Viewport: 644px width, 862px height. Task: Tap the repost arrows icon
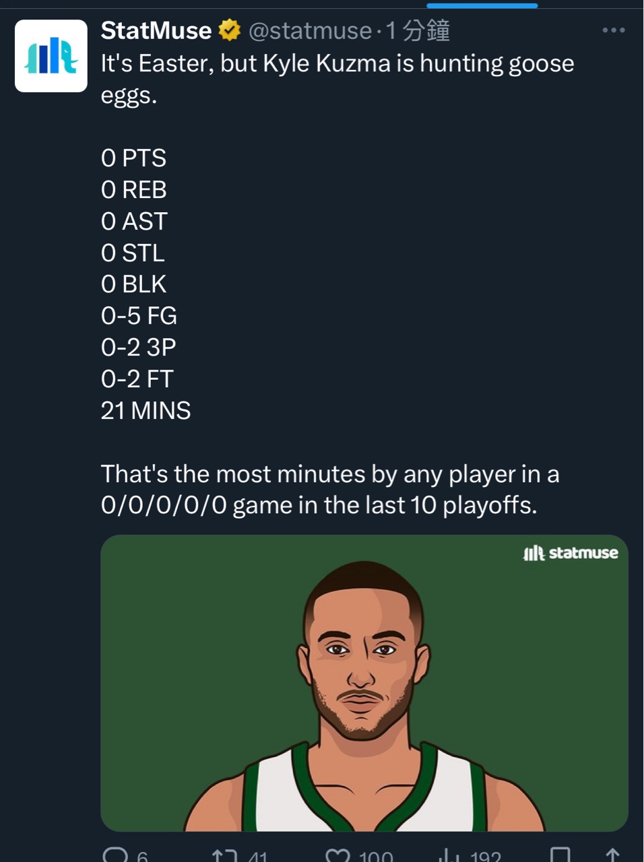point(224,856)
